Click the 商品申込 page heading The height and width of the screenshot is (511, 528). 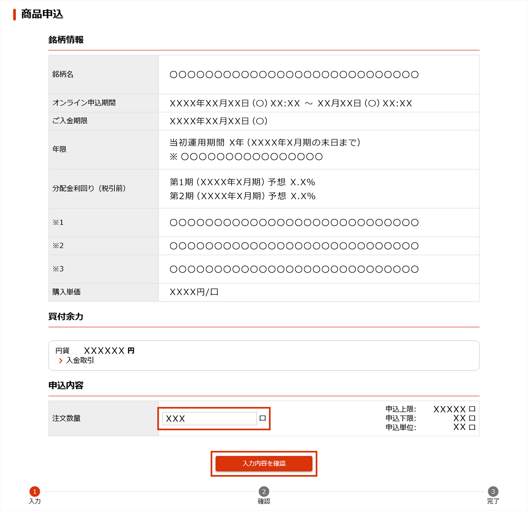42,14
